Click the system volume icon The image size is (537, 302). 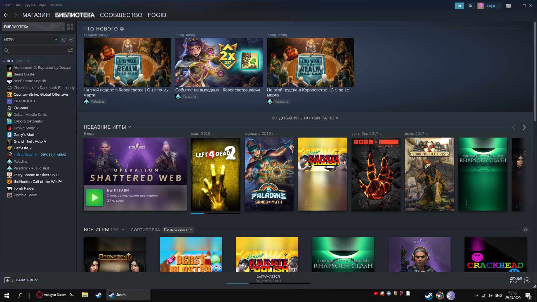[490, 296]
